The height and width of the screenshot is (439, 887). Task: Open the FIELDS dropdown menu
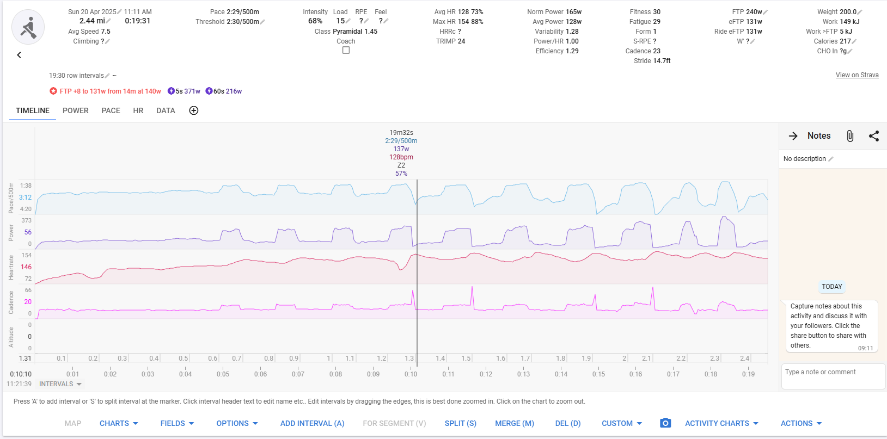tap(178, 423)
